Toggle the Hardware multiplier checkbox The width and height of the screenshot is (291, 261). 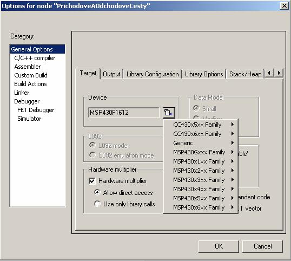tap(92, 181)
